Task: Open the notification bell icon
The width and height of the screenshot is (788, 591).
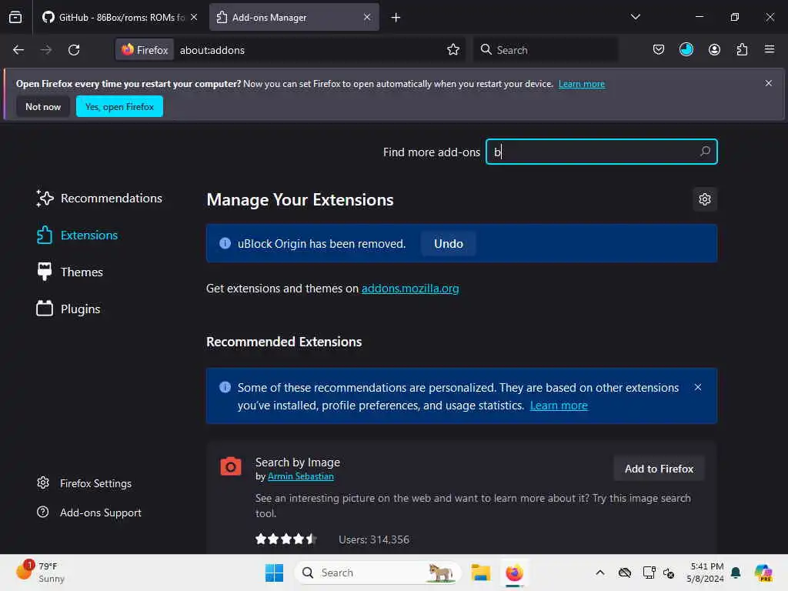Action: (736, 573)
